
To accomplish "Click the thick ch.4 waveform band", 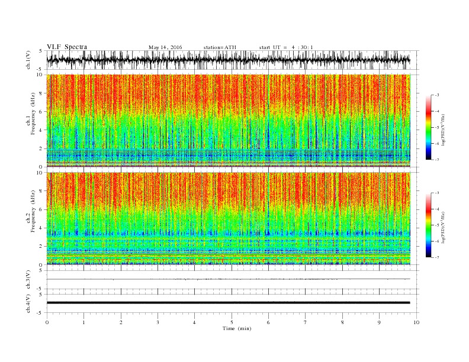I will [228, 303].
